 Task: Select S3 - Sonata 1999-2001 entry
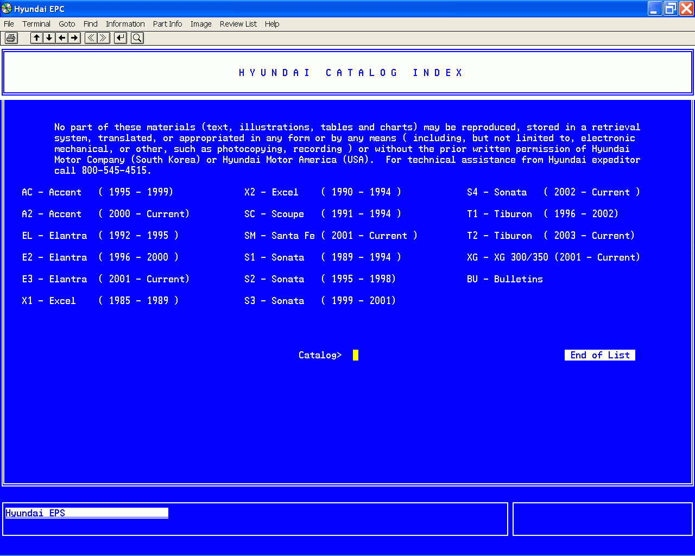(320, 301)
